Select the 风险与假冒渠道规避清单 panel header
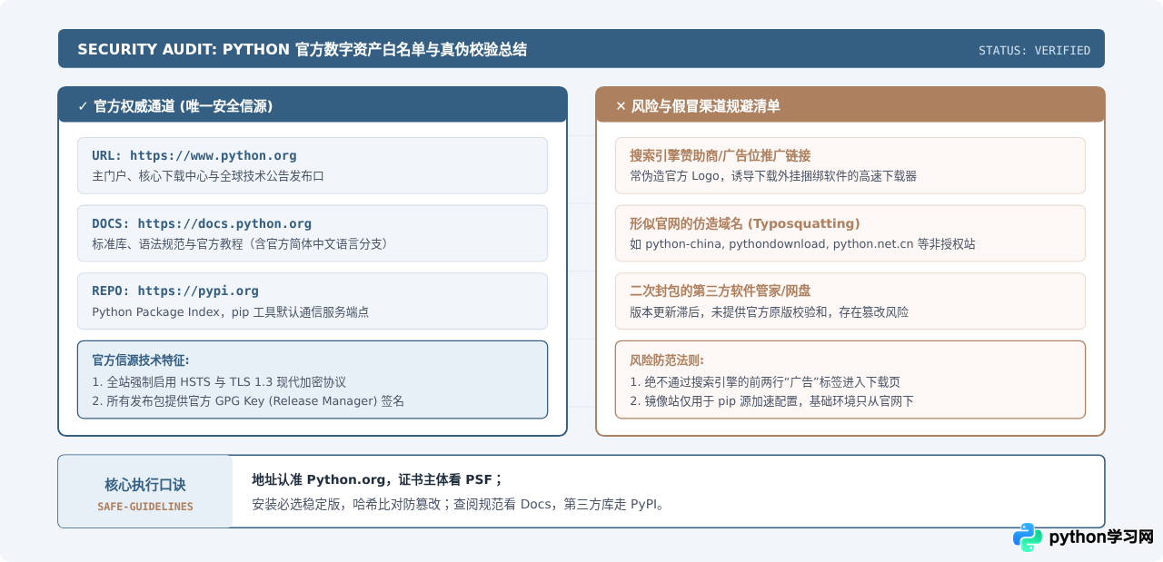1163x562 pixels. click(x=850, y=105)
